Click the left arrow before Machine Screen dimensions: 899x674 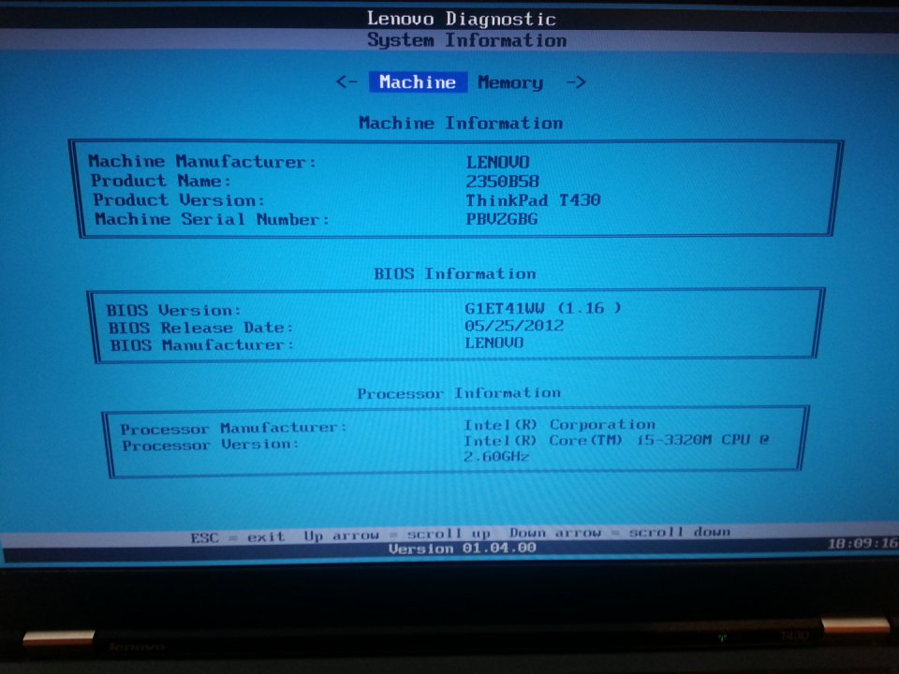(346, 81)
